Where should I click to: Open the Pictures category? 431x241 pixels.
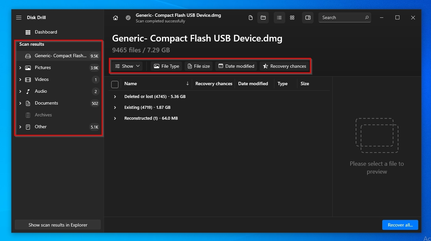[x=59, y=68]
